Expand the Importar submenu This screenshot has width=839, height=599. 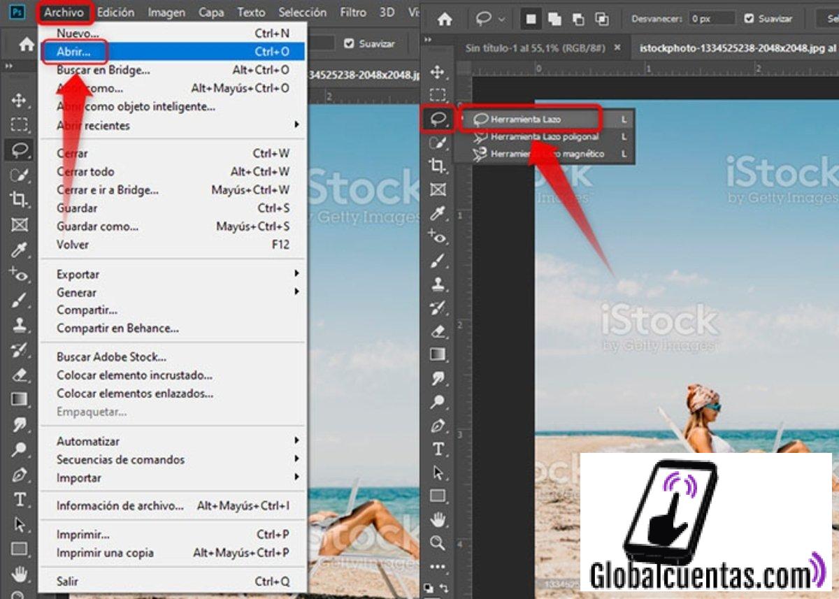pyautogui.click(x=171, y=477)
